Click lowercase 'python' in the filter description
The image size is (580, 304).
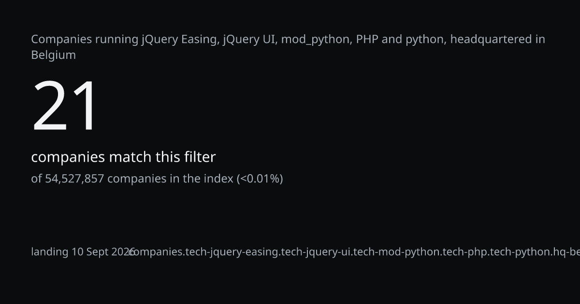point(425,40)
